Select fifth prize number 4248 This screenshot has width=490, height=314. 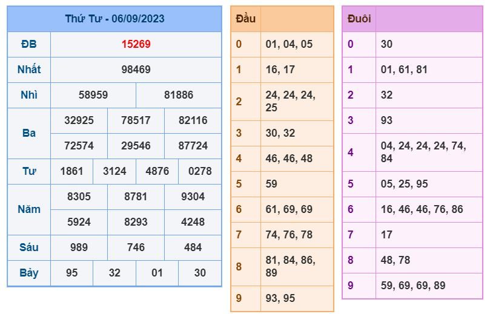(193, 222)
